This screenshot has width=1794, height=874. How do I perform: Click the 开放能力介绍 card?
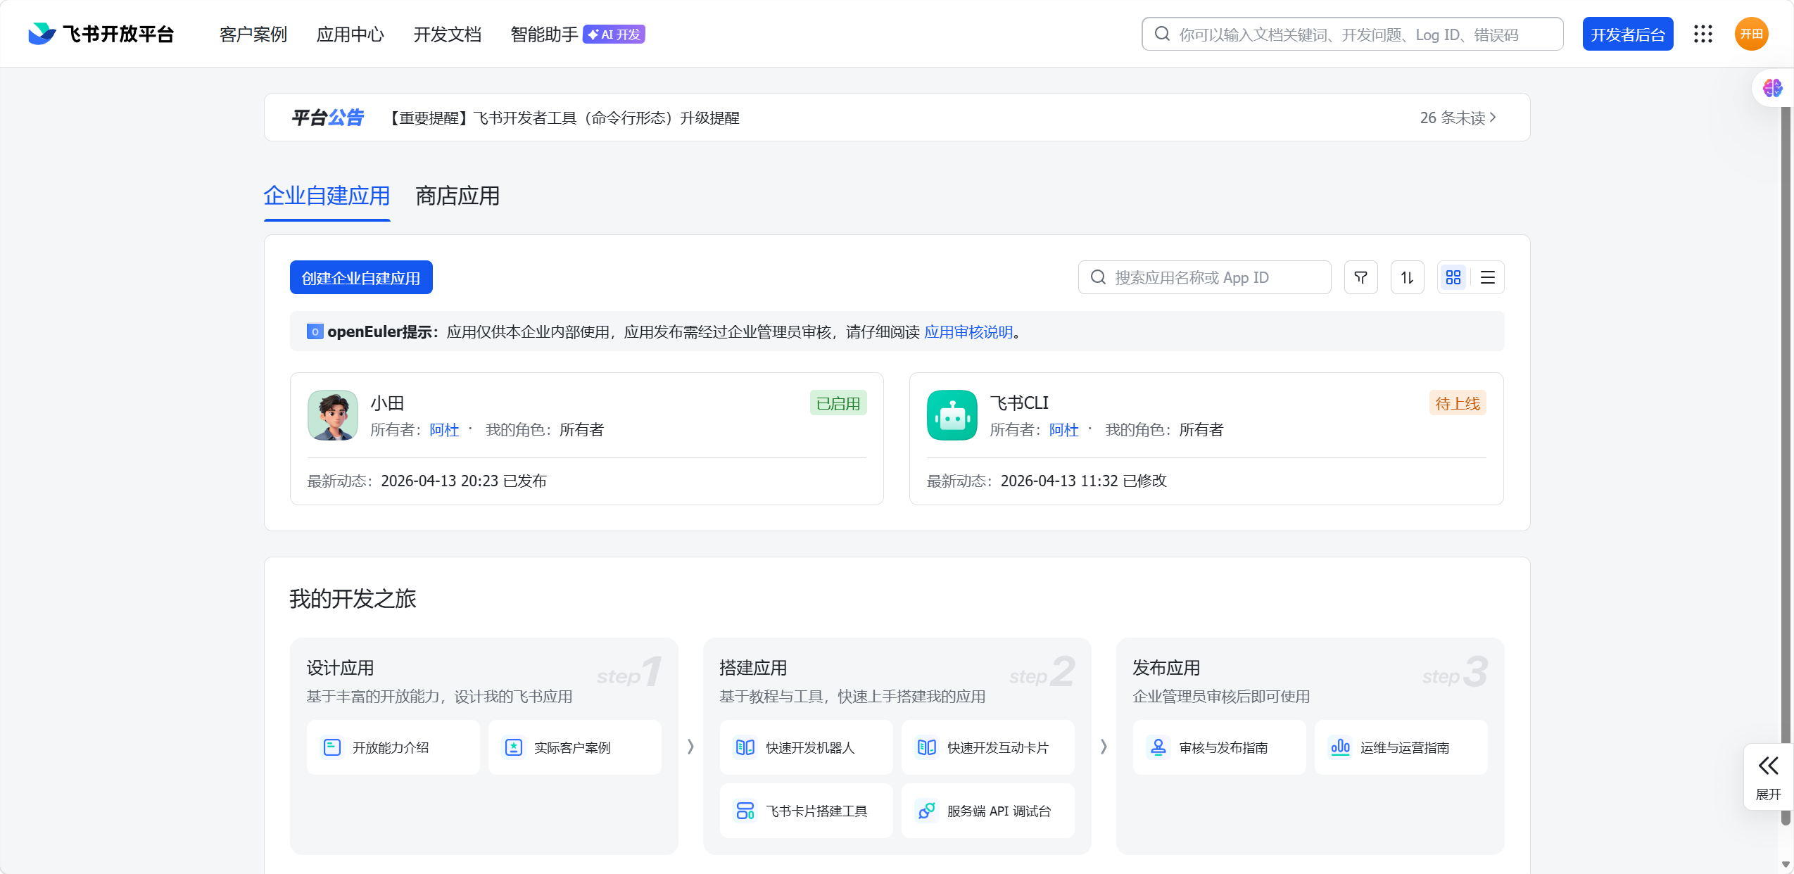point(393,747)
